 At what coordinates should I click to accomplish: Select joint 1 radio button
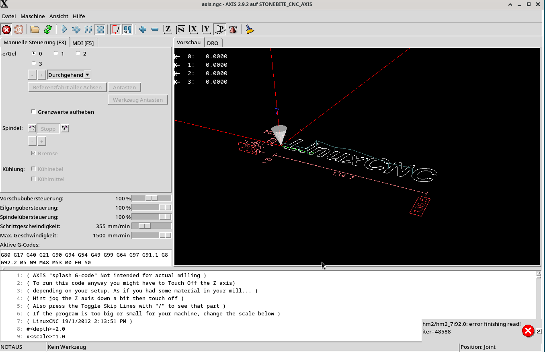[x=56, y=53]
